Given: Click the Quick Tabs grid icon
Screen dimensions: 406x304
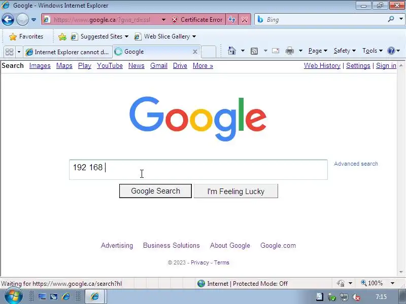Looking at the screenshot, I should 9,52.
